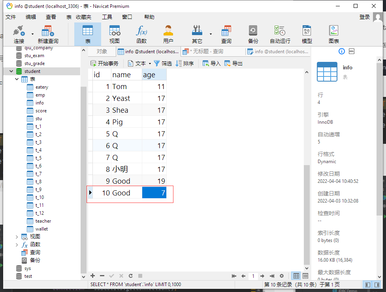Open the File (文件) menu
The height and width of the screenshot is (292, 386).
coord(11,17)
